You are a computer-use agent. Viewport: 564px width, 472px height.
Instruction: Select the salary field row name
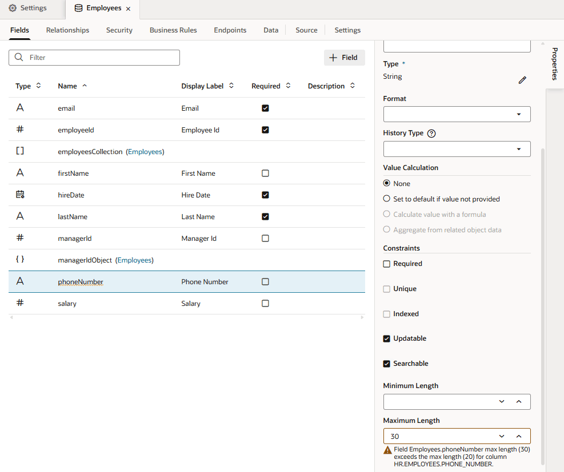[67, 304]
